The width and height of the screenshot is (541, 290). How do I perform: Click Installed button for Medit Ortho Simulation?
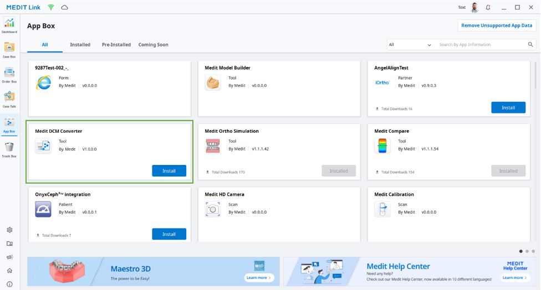pyautogui.click(x=339, y=171)
